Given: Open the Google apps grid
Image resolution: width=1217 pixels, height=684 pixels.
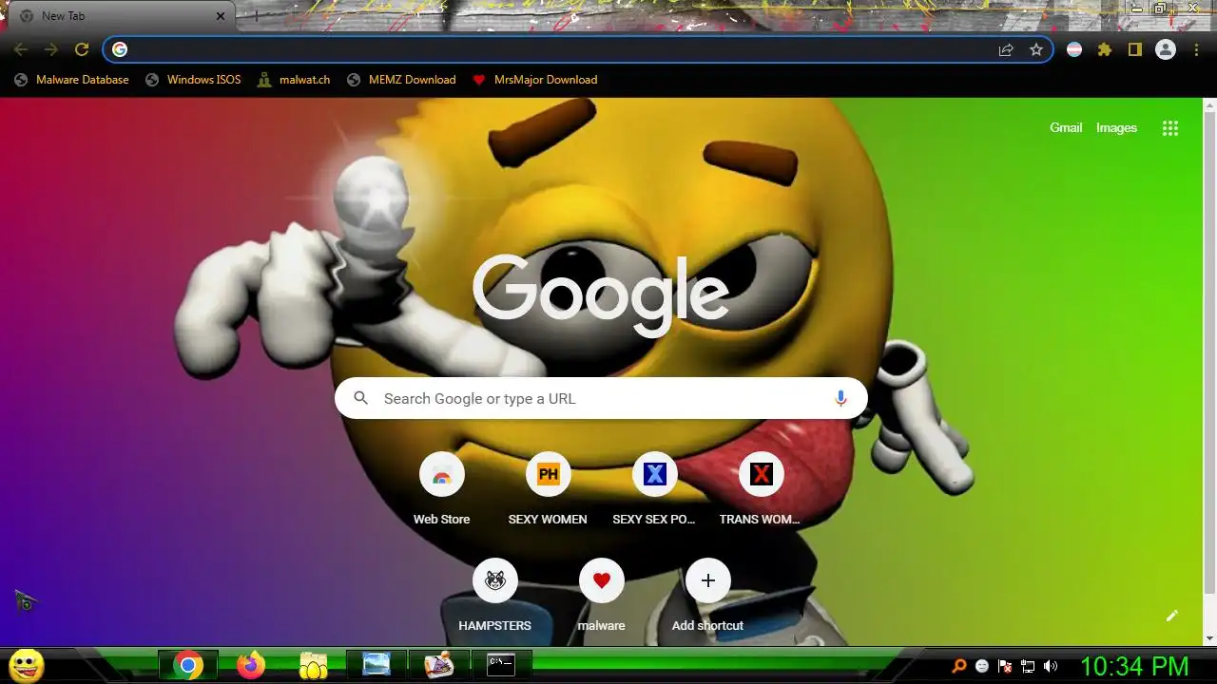Looking at the screenshot, I should click(x=1170, y=128).
